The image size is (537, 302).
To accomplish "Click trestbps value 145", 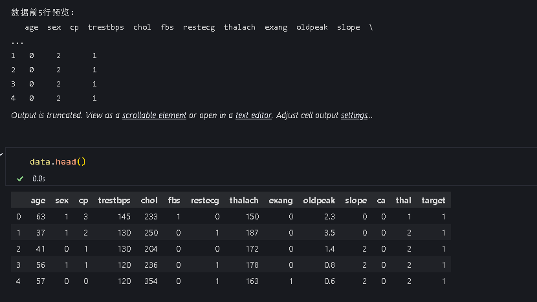I will pyautogui.click(x=124, y=217).
